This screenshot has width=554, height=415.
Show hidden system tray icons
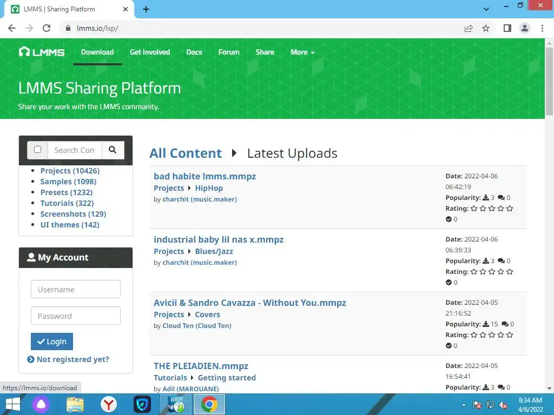464,405
